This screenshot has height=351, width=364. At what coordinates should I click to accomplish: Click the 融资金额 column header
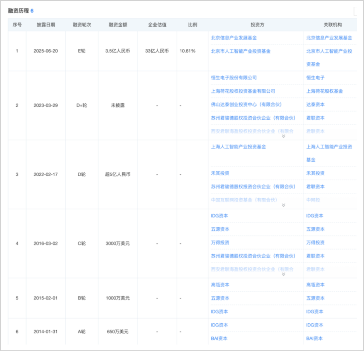[118, 25]
